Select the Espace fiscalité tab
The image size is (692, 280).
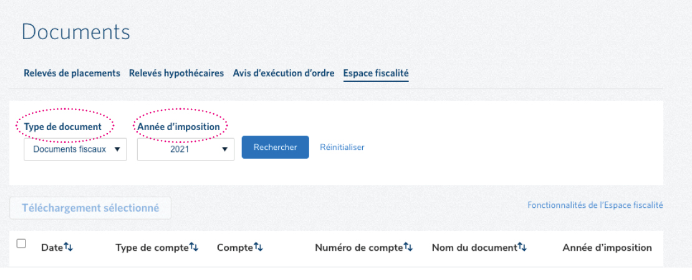pos(375,73)
